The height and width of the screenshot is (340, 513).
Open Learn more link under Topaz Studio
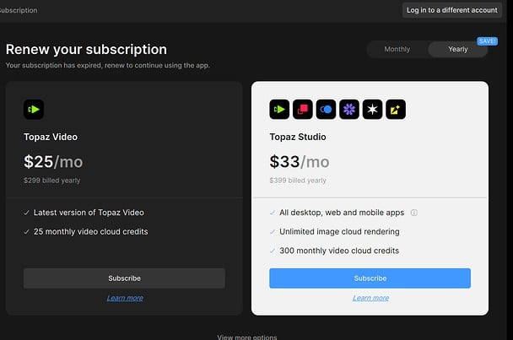coord(370,298)
